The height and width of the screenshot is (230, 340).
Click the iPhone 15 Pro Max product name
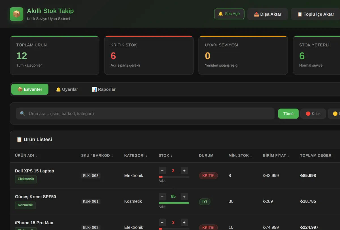pyautogui.click(x=34, y=223)
